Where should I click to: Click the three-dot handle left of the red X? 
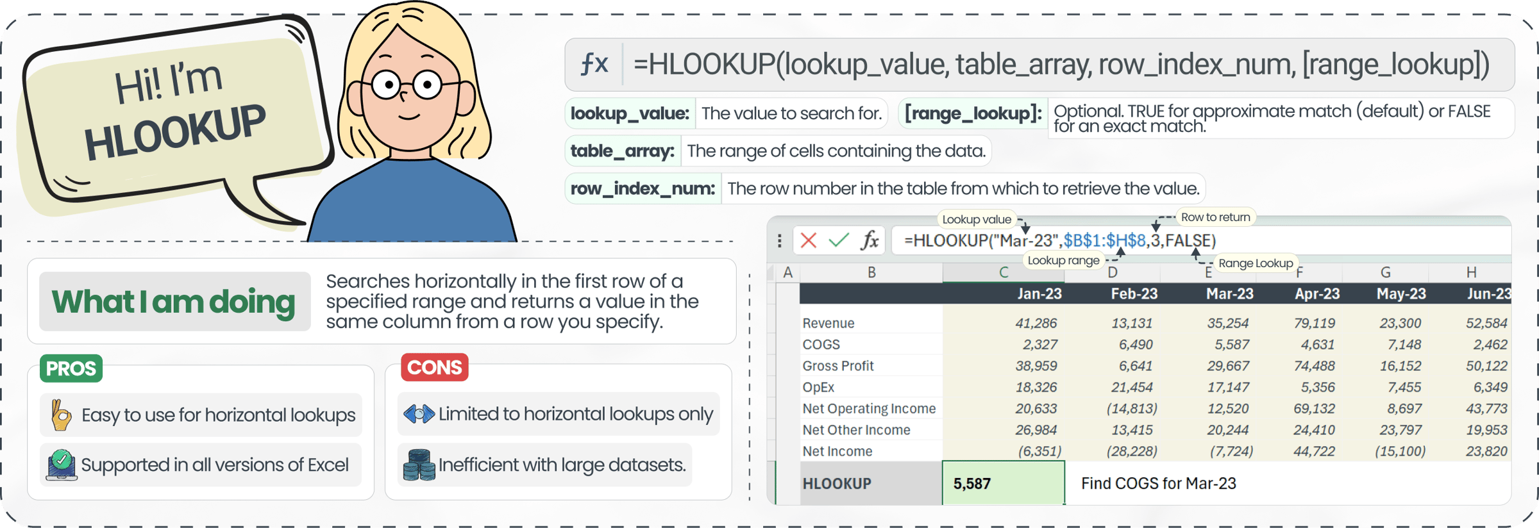pos(779,240)
